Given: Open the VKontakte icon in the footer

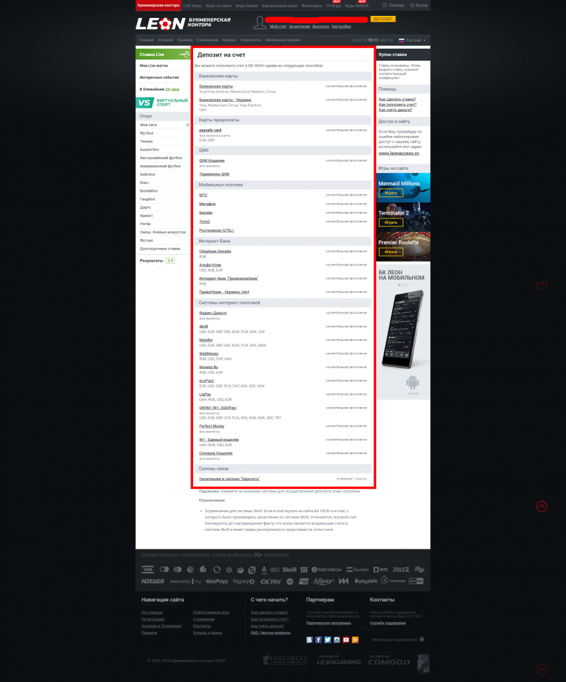Looking at the screenshot, I should [309, 639].
